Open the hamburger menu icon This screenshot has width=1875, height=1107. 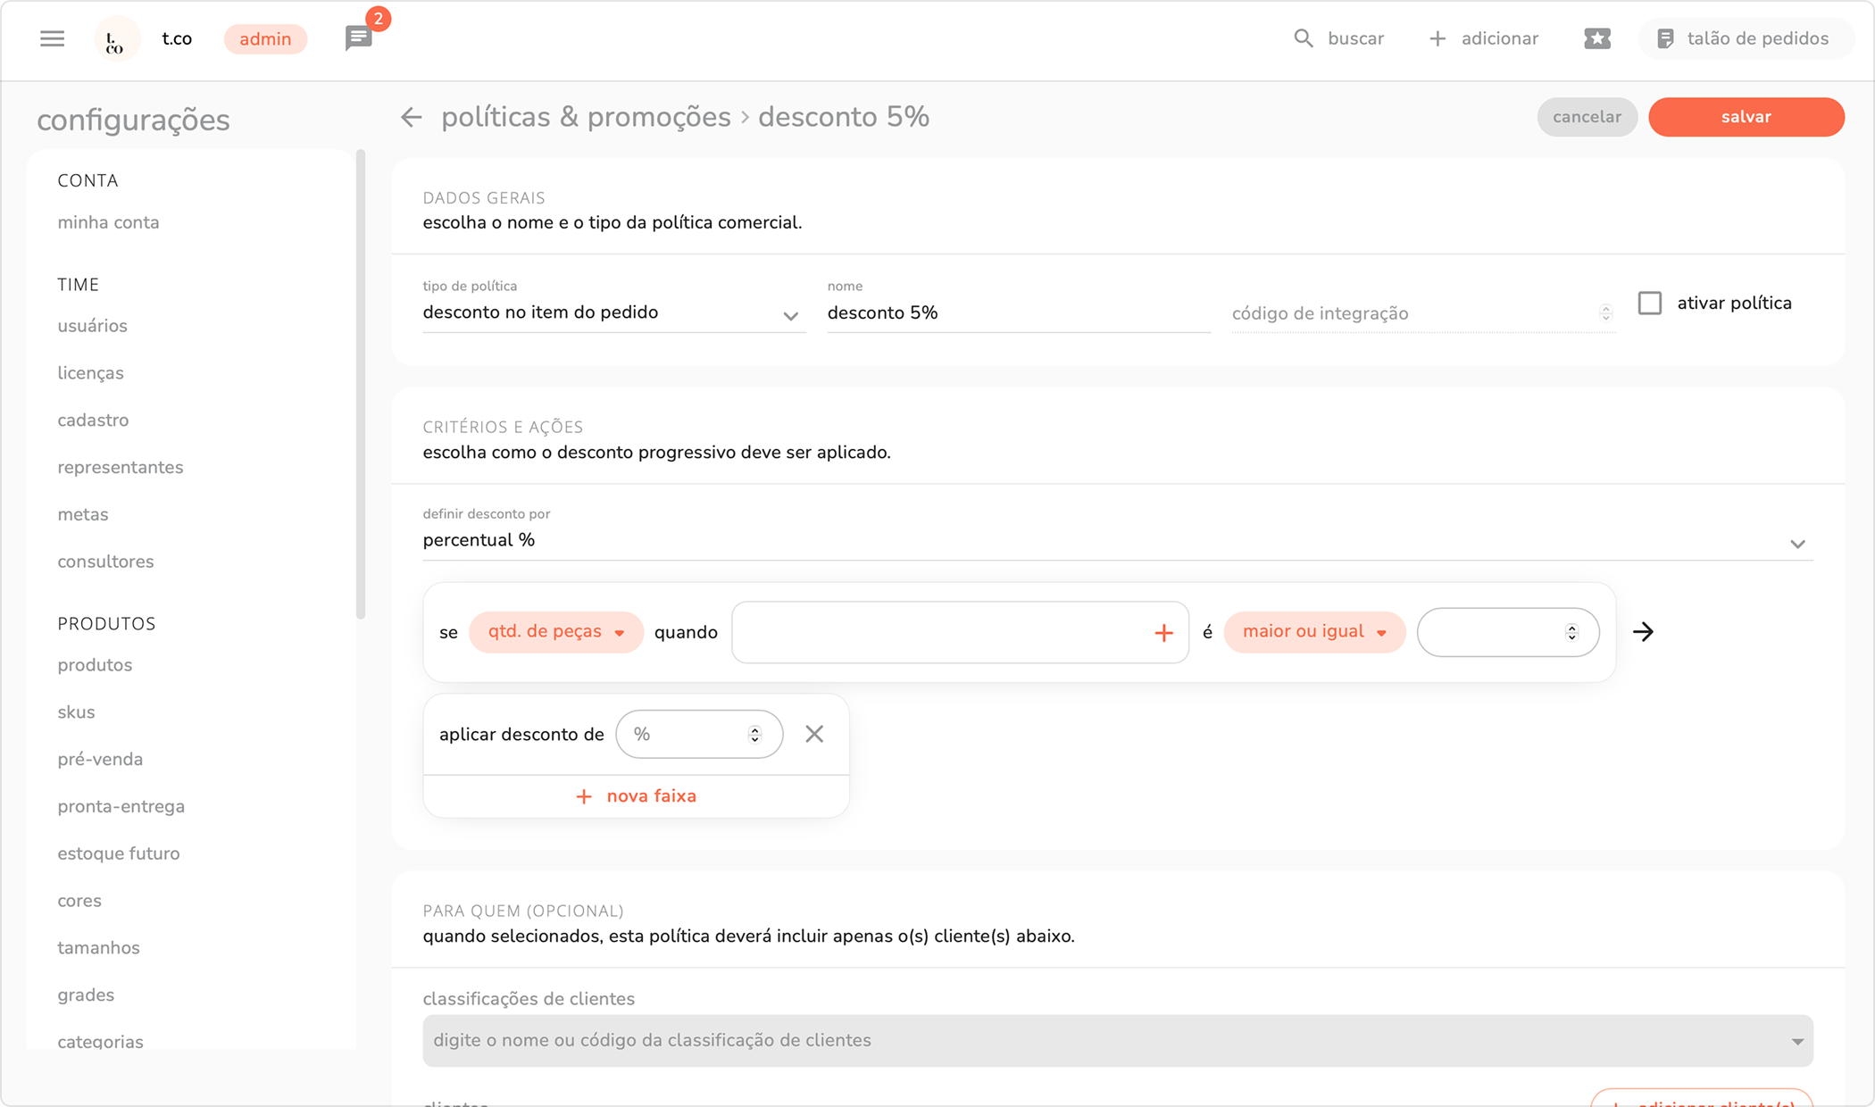[x=52, y=38]
